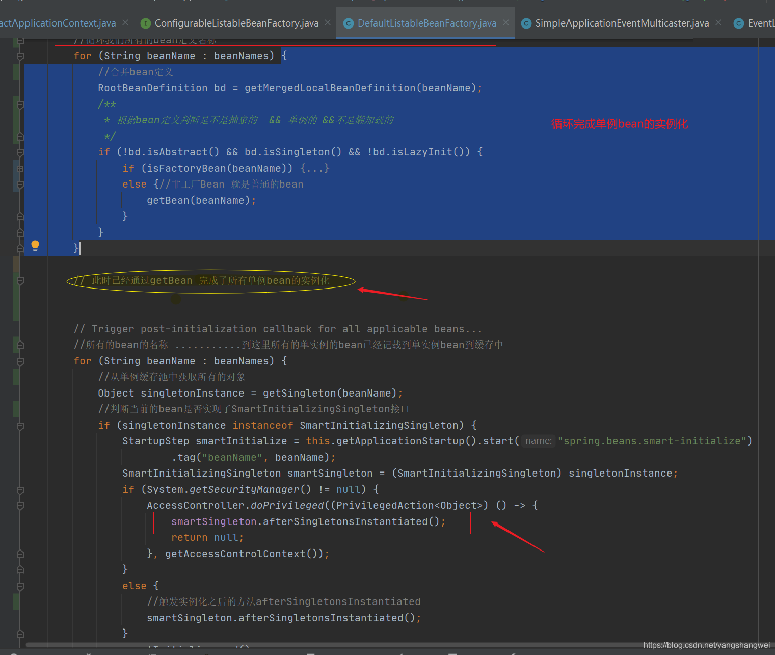Click getMergedLocalBeanDefinition method call
775x655 pixels.
330,88
